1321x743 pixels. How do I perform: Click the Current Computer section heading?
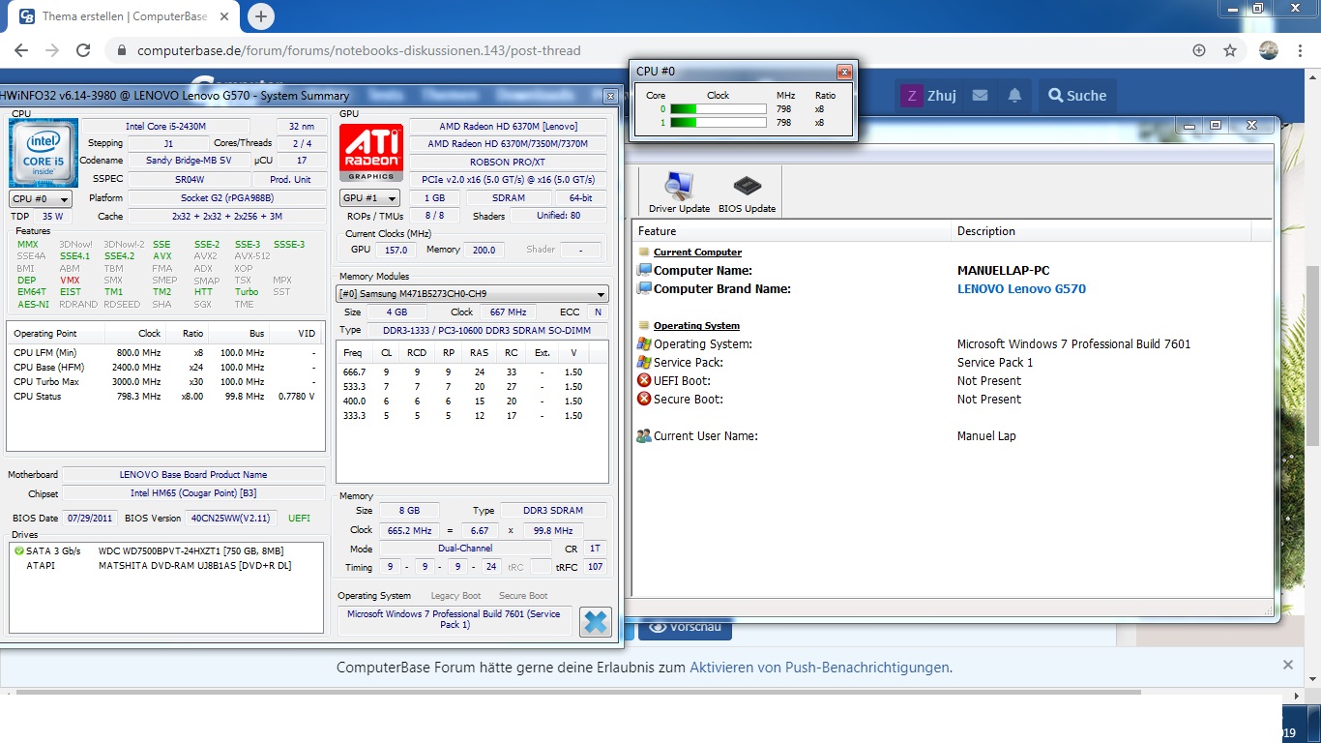coord(697,252)
